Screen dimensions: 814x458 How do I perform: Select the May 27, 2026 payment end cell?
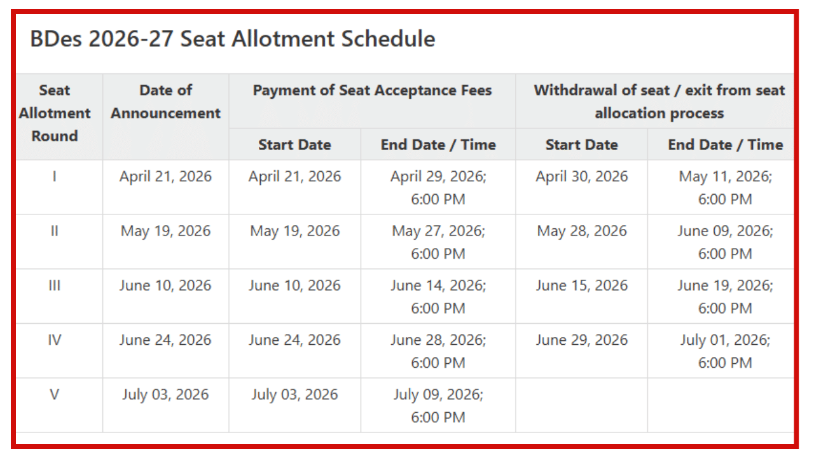click(438, 231)
